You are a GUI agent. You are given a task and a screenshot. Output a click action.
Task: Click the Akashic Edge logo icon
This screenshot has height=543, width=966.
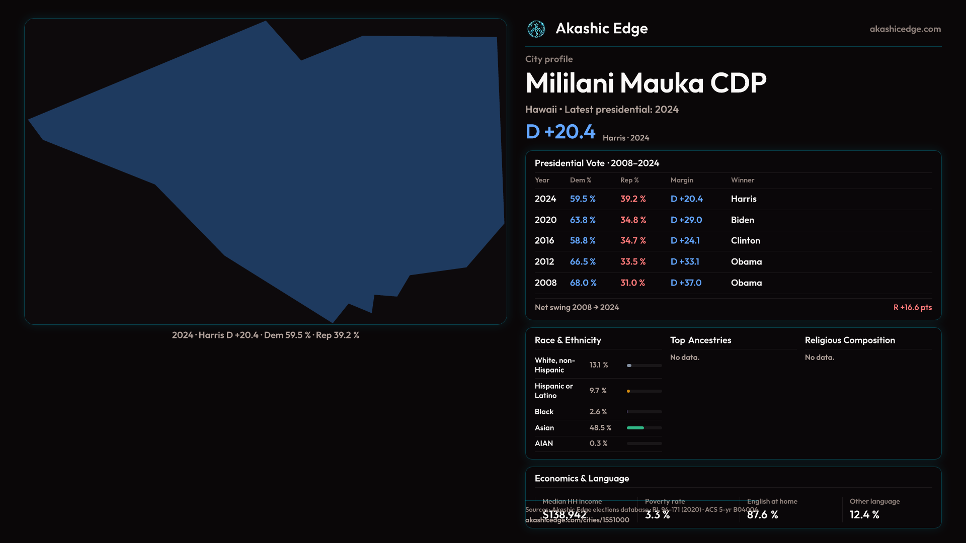[x=536, y=29]
